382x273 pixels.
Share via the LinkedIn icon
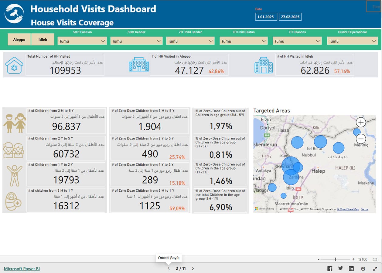(x=351, y=268)
